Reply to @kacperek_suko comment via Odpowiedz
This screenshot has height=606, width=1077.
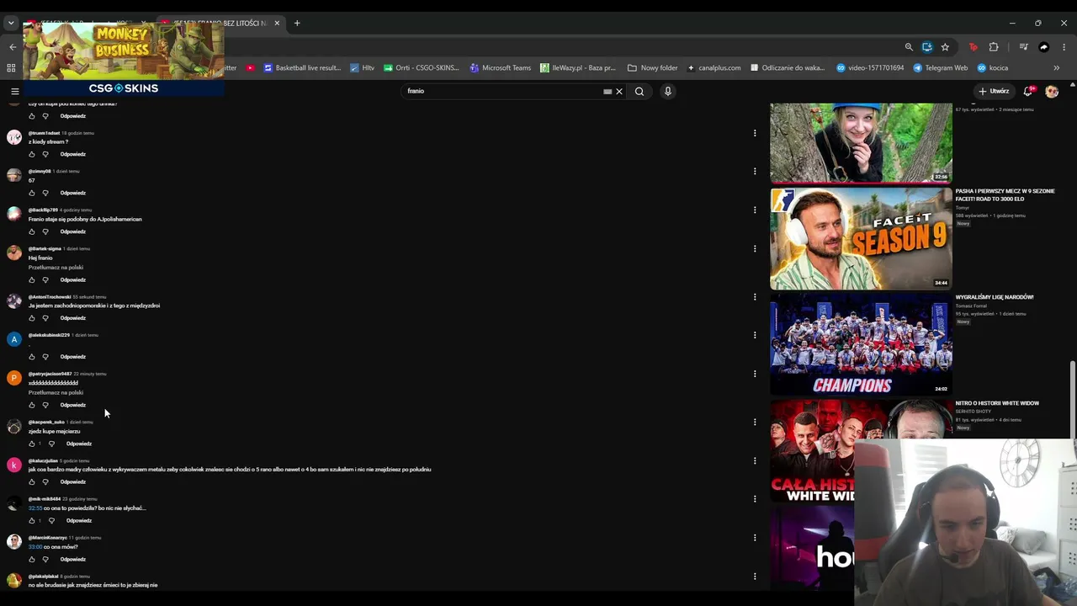79,444
